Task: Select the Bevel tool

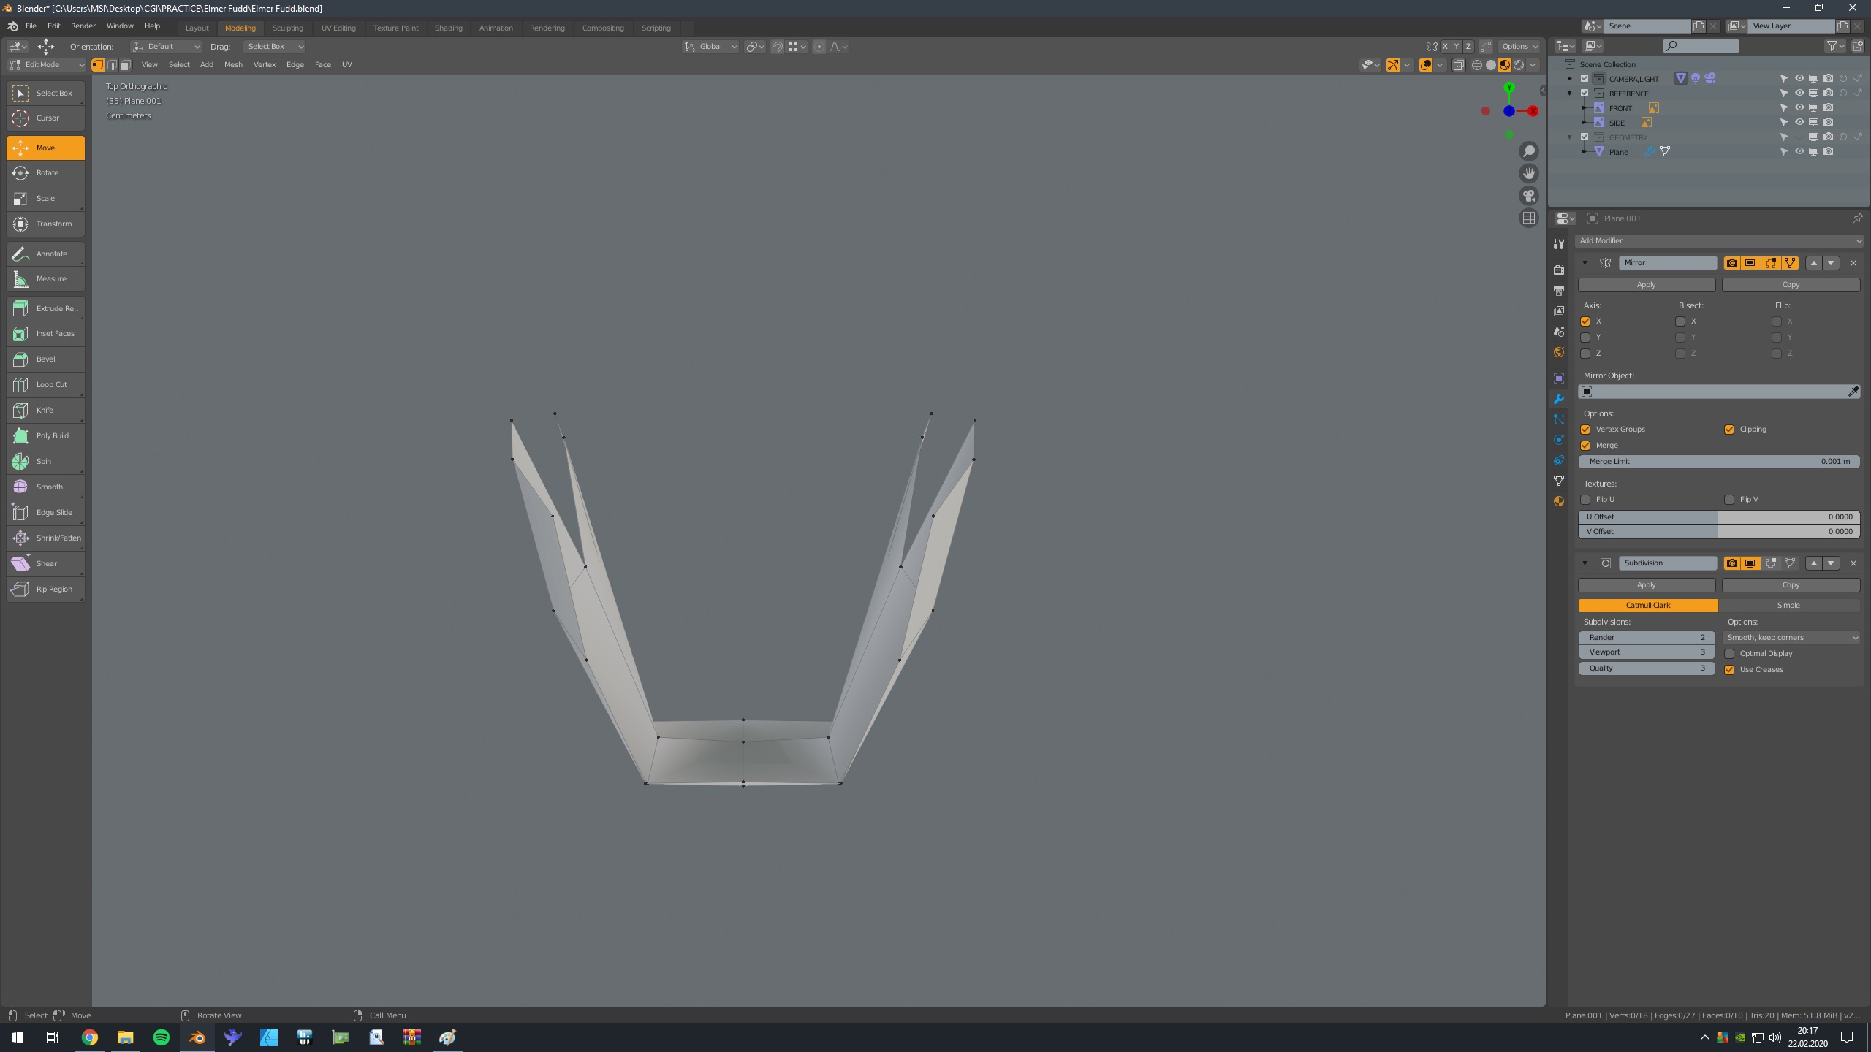Action: 45,359
